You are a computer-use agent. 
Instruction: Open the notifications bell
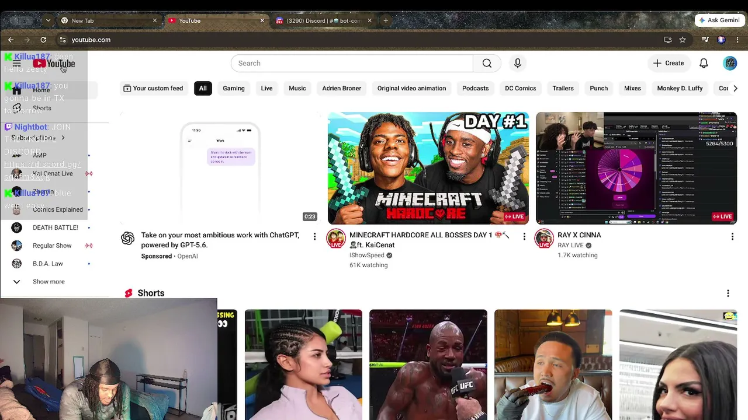(704, 63)
